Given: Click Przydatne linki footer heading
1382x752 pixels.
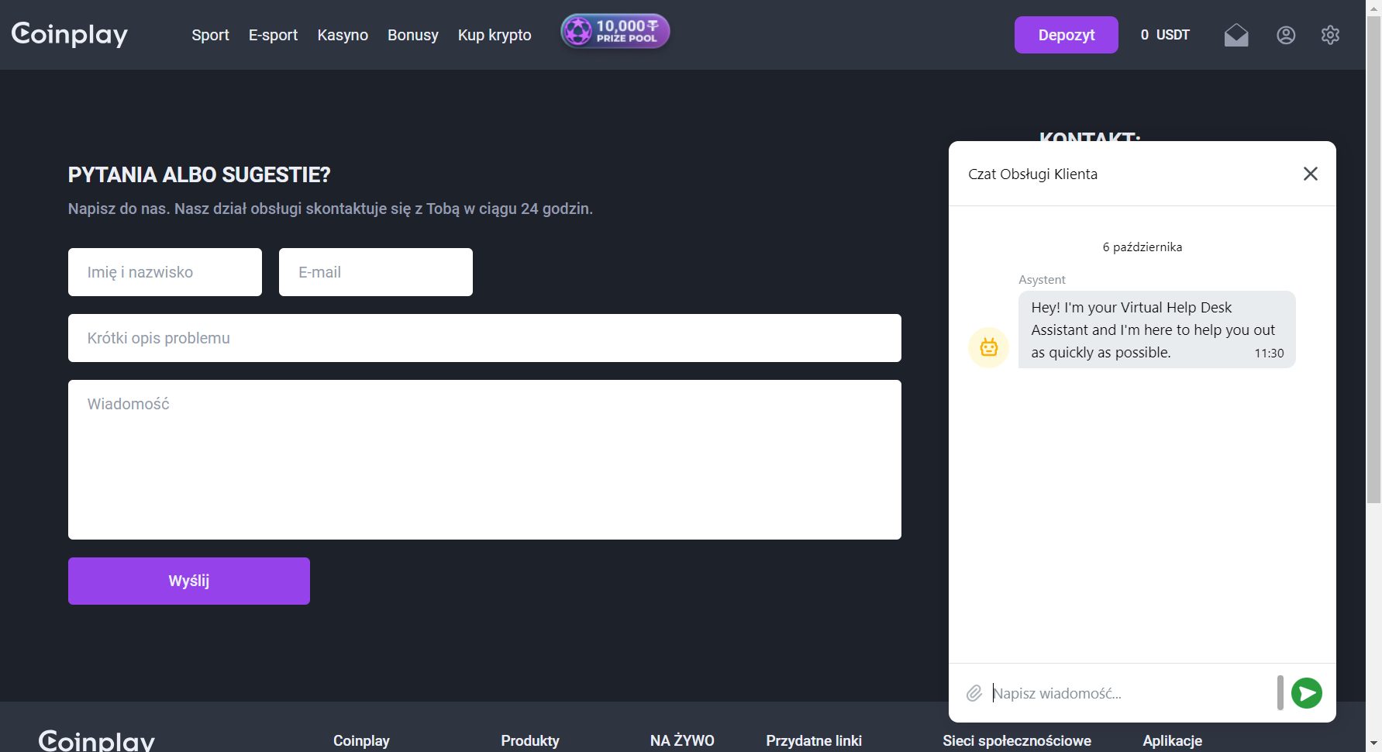Looking at the screenshot, I should click(x=814, y=740).
